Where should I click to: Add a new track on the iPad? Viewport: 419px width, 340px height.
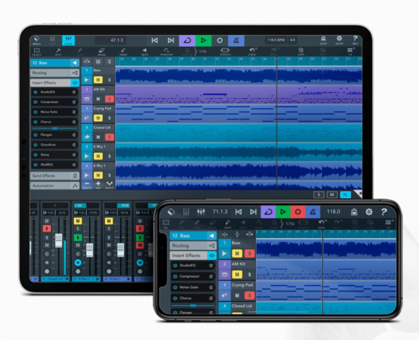(98, 185)
